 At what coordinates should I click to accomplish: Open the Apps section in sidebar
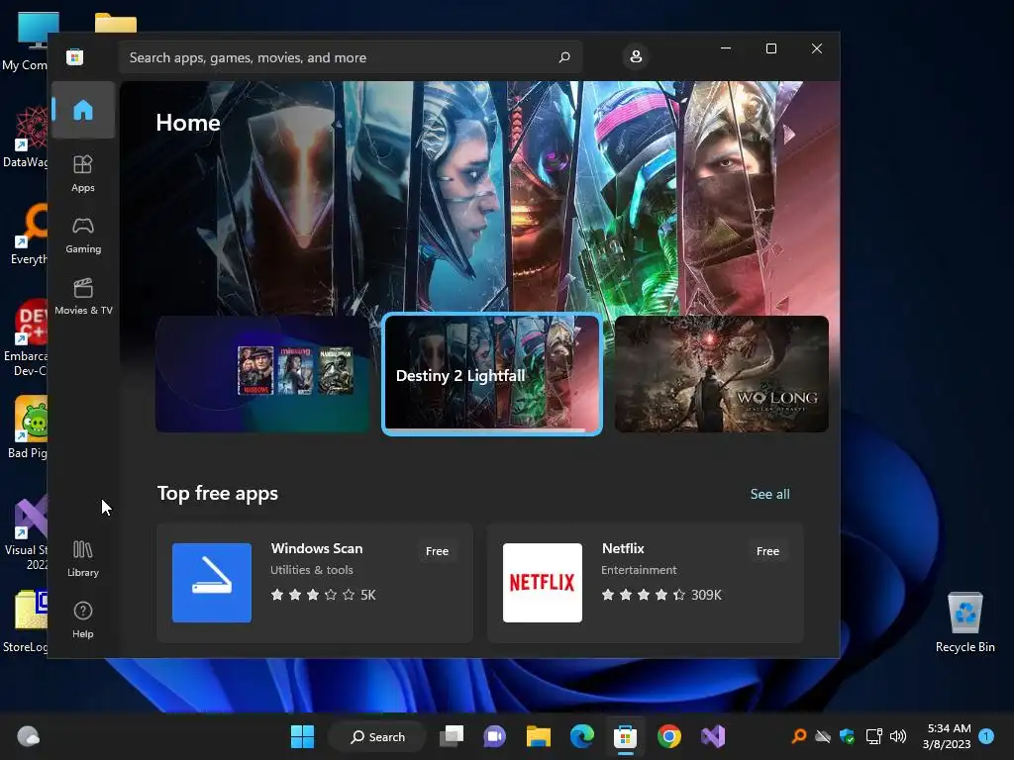point(83,173)
